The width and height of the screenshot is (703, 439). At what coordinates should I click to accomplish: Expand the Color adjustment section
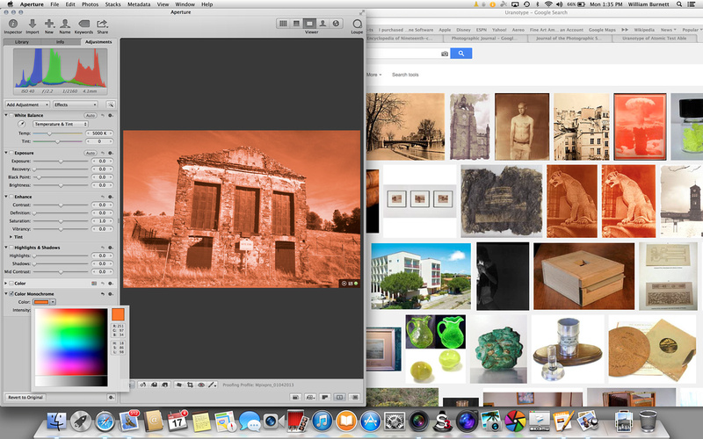pyautogui.click(x=6, y=284)
